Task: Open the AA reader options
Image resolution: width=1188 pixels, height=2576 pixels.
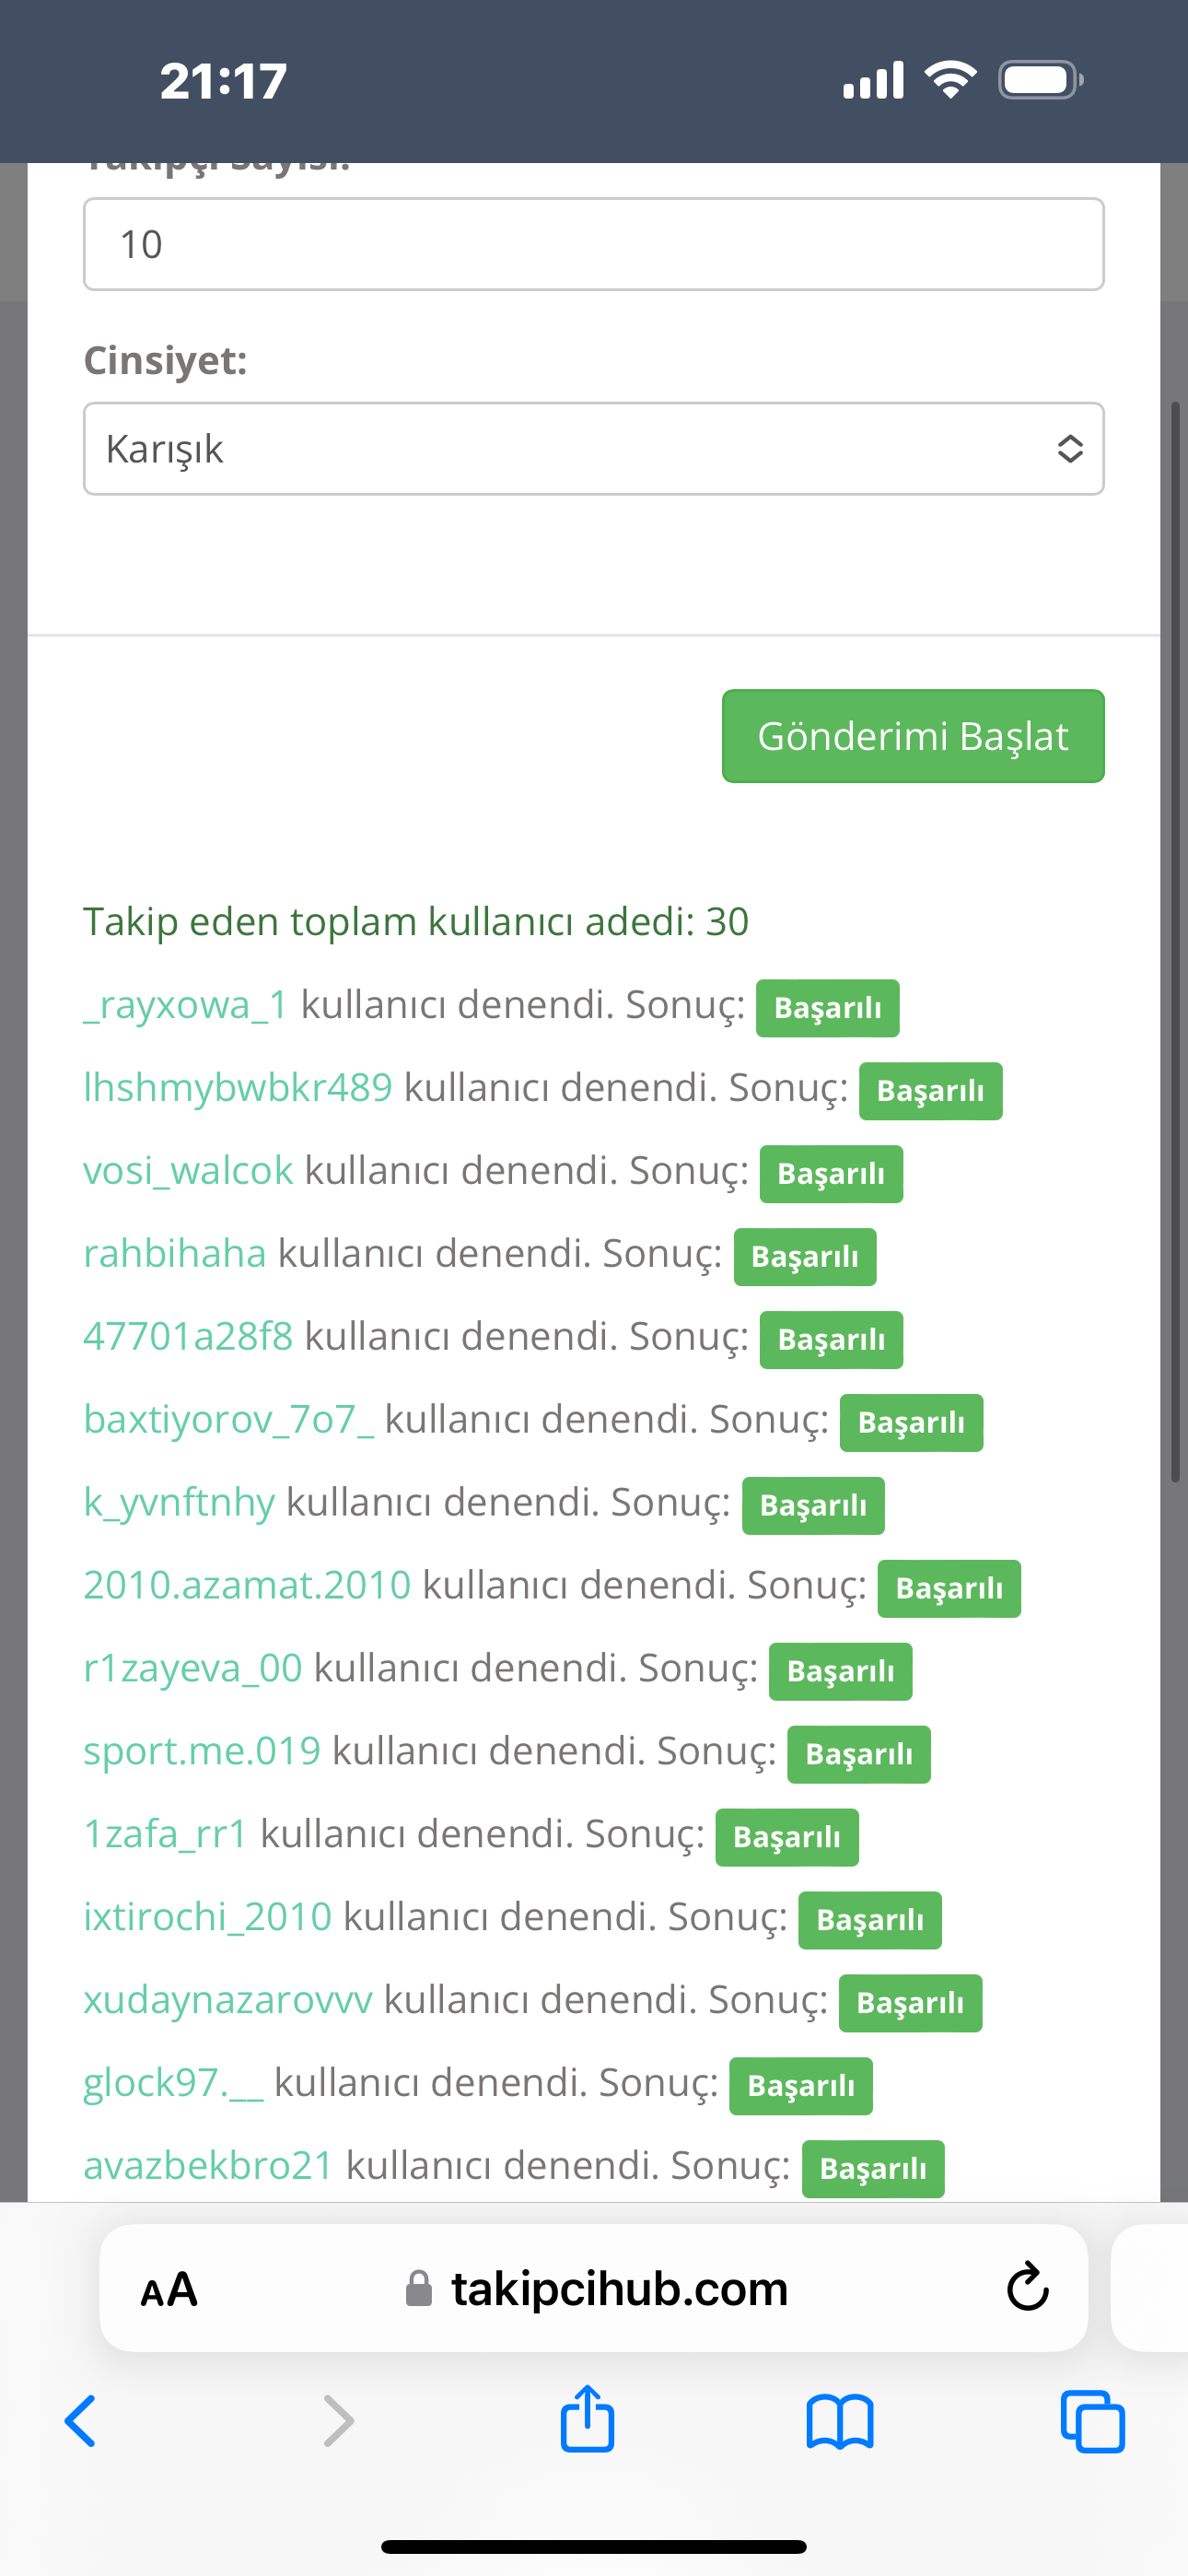Action: [x=169, y=2289]
